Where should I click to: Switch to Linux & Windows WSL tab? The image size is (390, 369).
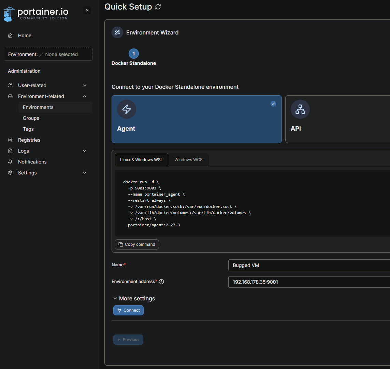pyautogui.click(x=141, y=160)
